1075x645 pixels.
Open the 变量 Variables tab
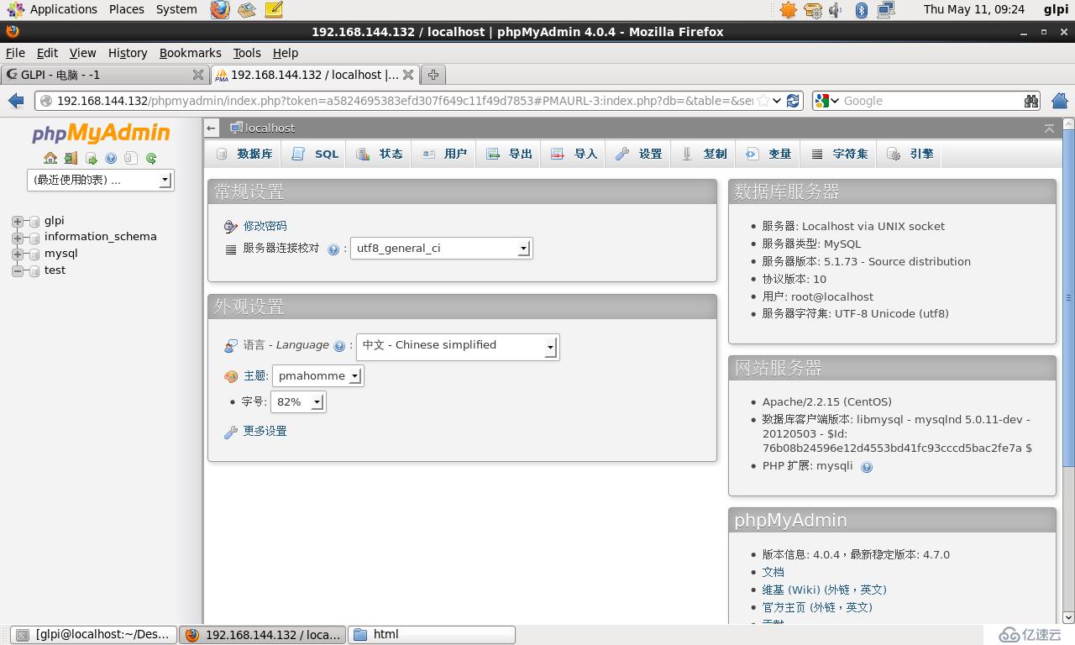768,154
